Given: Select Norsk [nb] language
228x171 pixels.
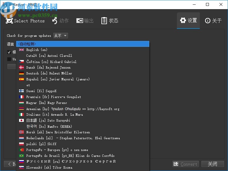Looking at the screenshot, I should [83, 132].
